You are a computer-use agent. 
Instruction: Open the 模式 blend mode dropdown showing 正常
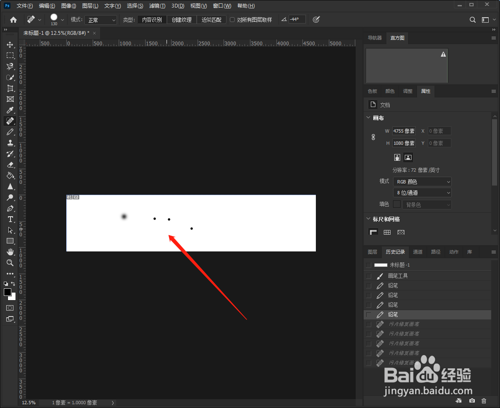click(101, 20)
